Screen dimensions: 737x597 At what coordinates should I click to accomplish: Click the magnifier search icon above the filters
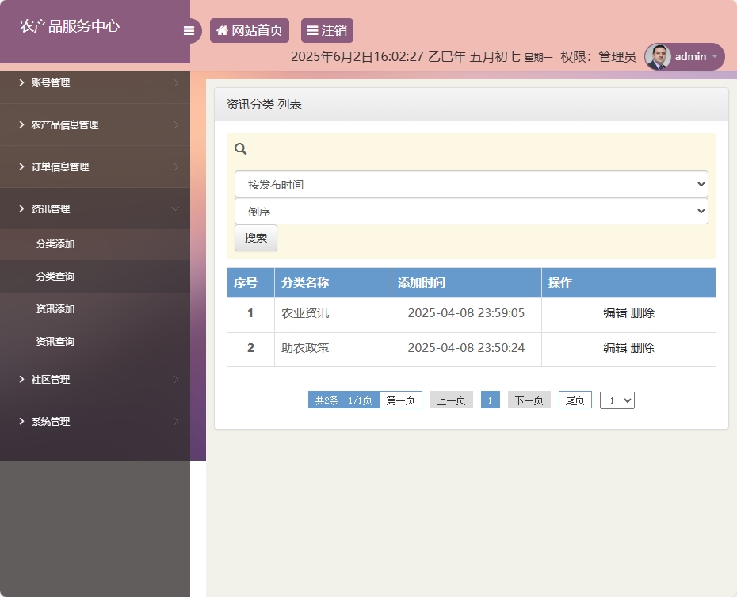tap(239, 148)
